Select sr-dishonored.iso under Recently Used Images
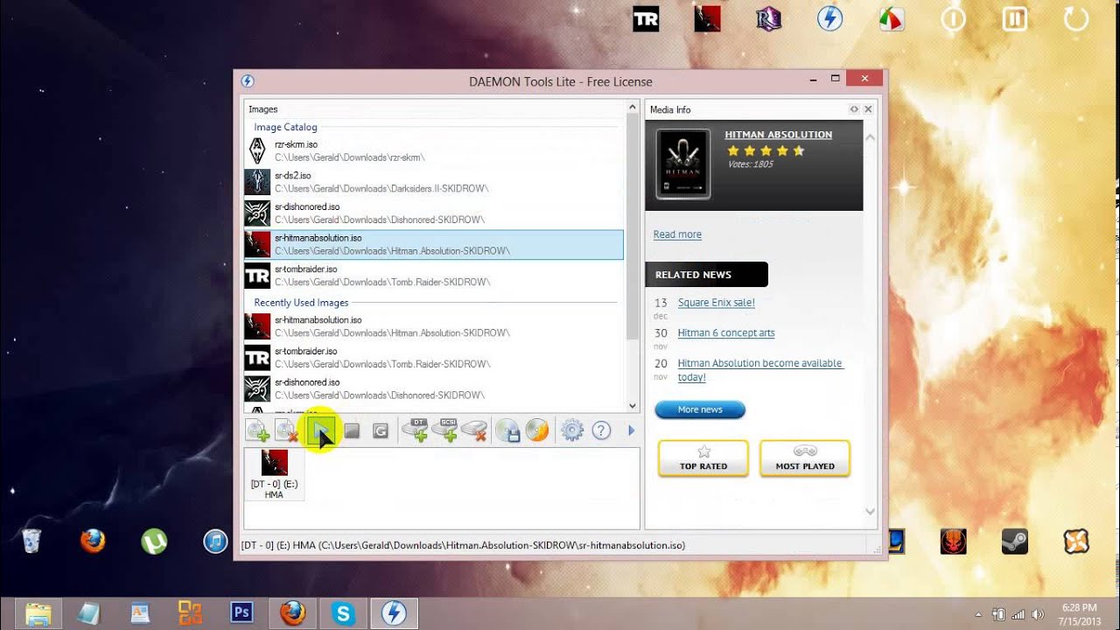 tap(434, 388)
